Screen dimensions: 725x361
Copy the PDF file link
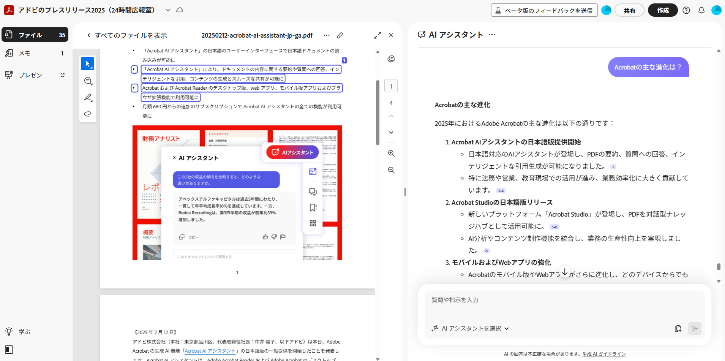pyautogui.click(x=340, y=35)
